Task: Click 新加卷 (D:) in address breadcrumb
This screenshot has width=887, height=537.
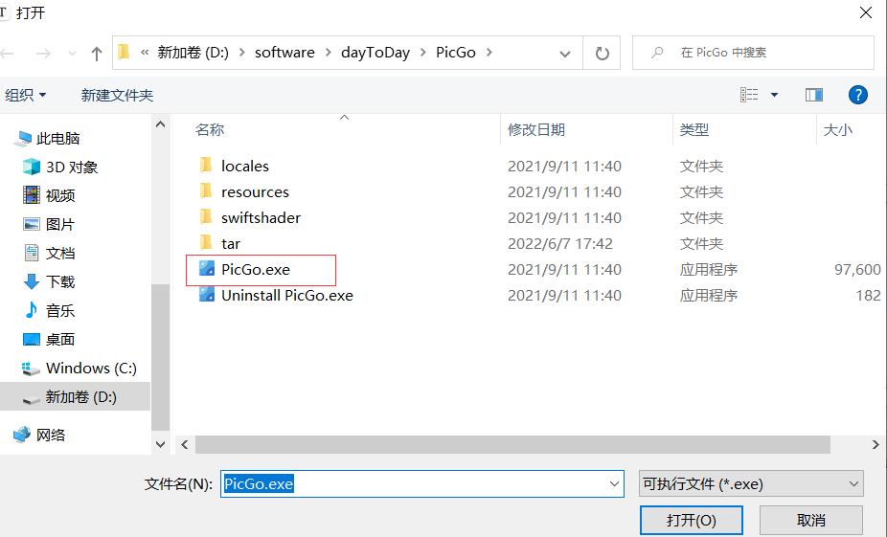Action: click(x=193, y=53)
